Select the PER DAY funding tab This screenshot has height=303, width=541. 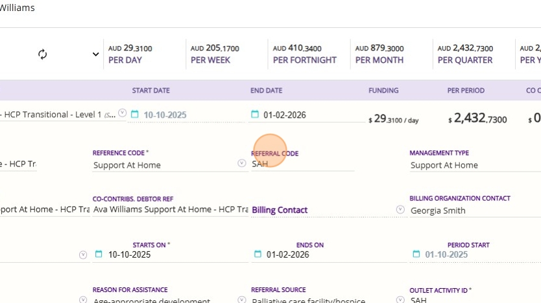pyautogui.click(x=125, y=54)
